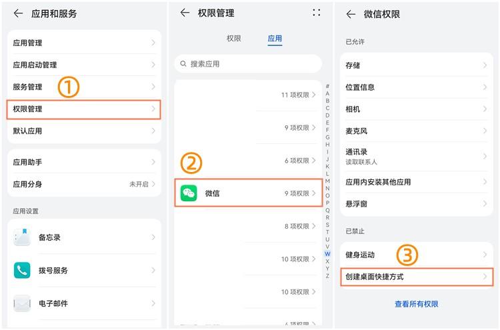Click 查看所有权限 link
The width and height of the screenshot is (500, 330).
click(x=417, y=304)
